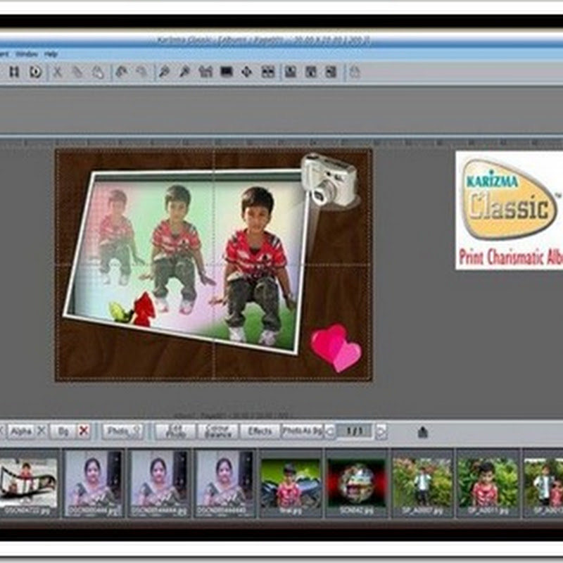Click the right magnifier zoom icon
The image size is (563, 563).
184,72
